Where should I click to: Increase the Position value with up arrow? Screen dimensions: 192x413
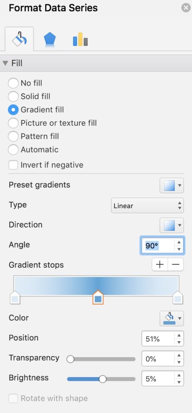179,335
